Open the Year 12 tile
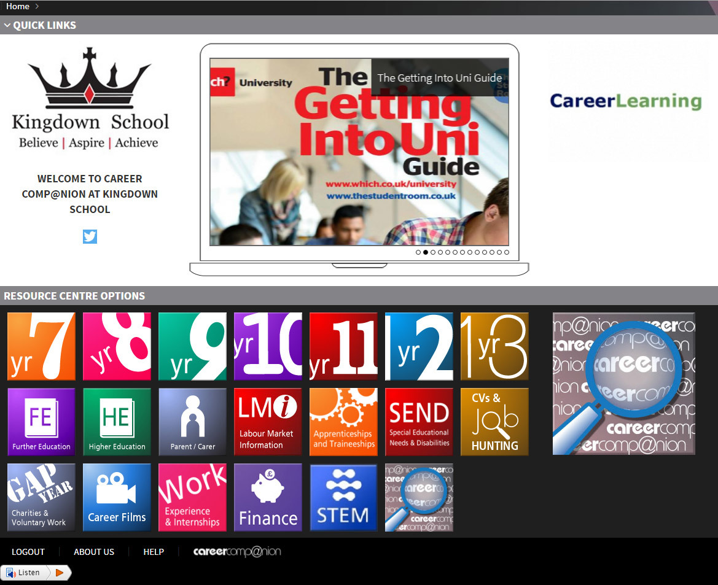The image size is (718, 585). click(419, 346)
